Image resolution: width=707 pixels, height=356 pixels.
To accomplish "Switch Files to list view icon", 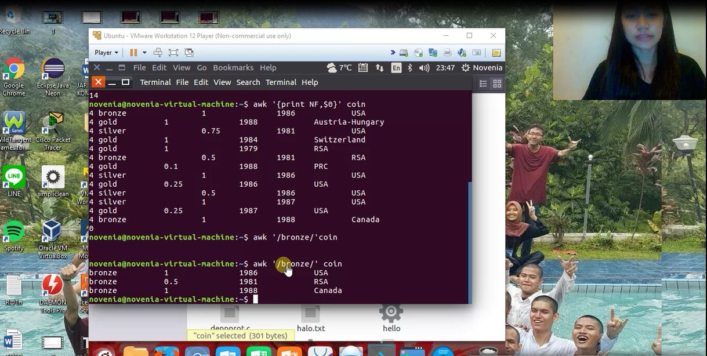I will pos(483,83).
